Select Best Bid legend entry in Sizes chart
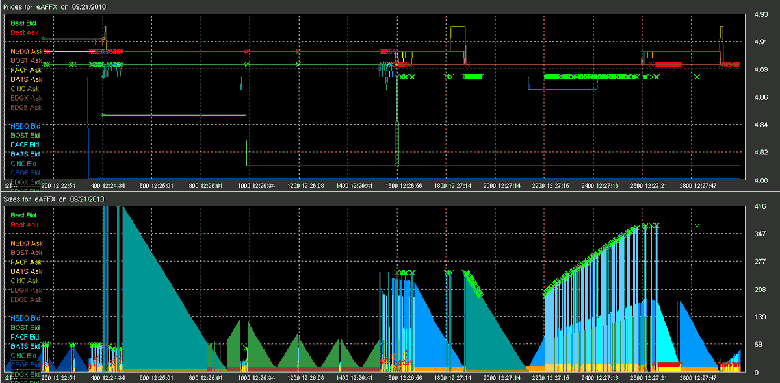 pos(23,215)
